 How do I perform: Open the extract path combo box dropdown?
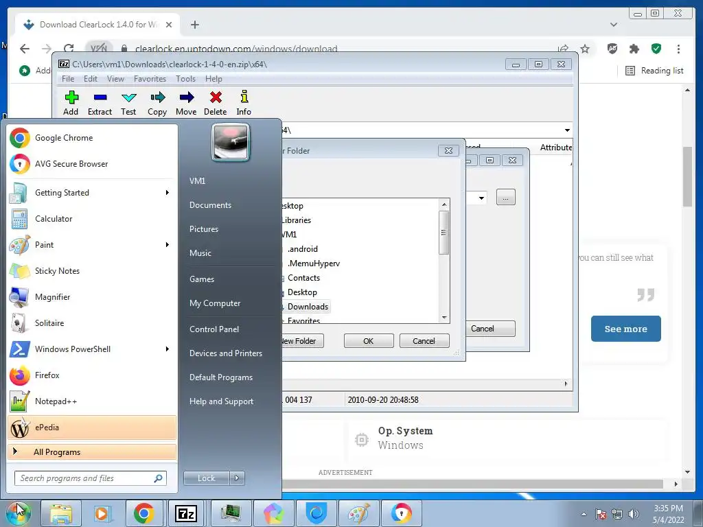click(x=481, y=198)
